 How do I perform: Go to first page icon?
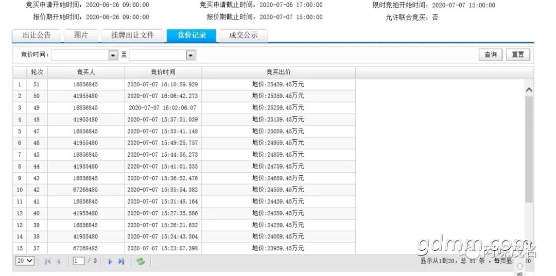click(48, 262)
